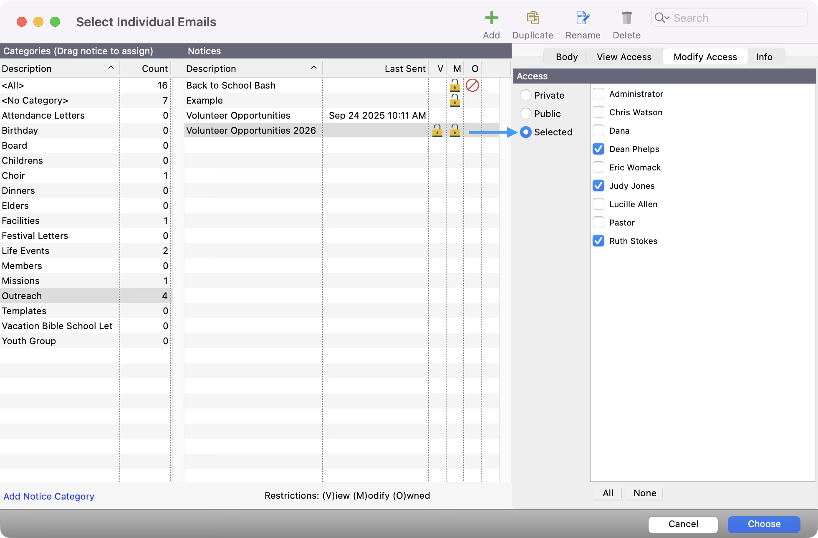Select the Back to School Bash notice
The width and height of the screenshot is (818, 538).
click(342, 85)
